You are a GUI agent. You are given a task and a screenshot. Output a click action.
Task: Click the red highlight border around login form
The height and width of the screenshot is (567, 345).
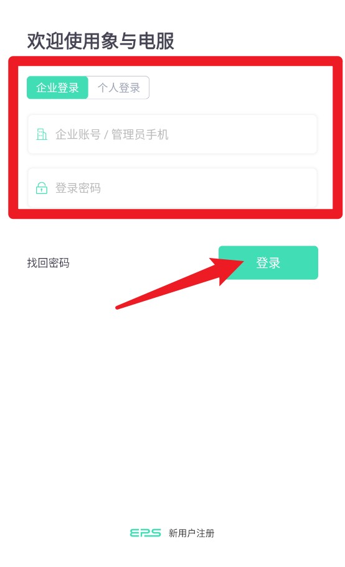click(x=176, y=61)
